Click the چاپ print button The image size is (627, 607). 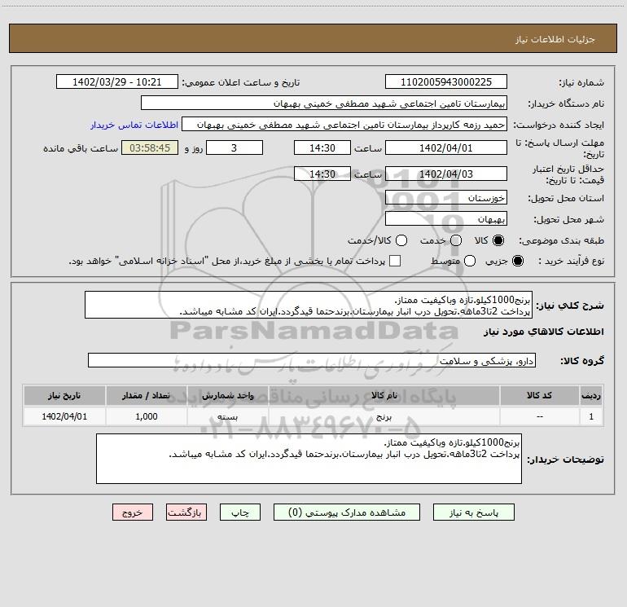tap(240, 512)
